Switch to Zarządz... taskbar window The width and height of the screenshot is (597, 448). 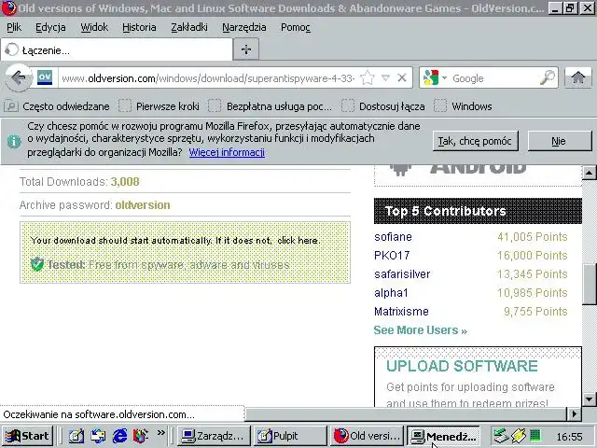[215, 436]
